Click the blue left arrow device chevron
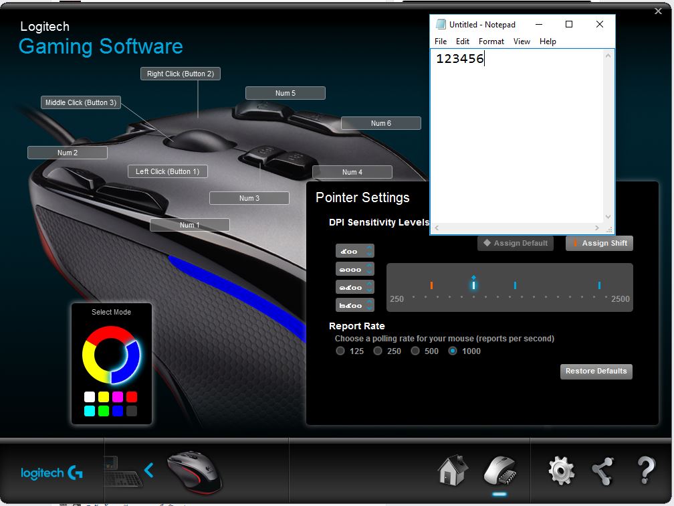674x506 pixels. 148,471
